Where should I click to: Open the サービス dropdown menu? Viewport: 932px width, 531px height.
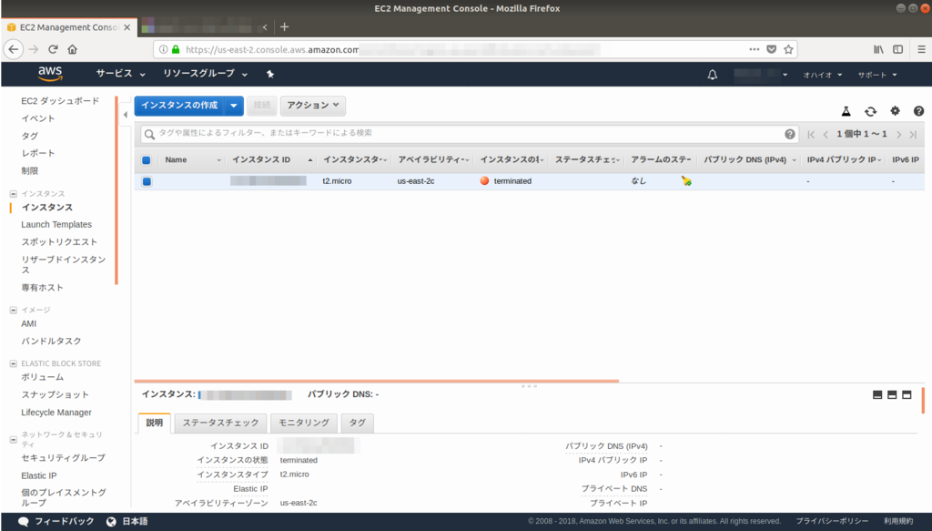tap(121, 74)
